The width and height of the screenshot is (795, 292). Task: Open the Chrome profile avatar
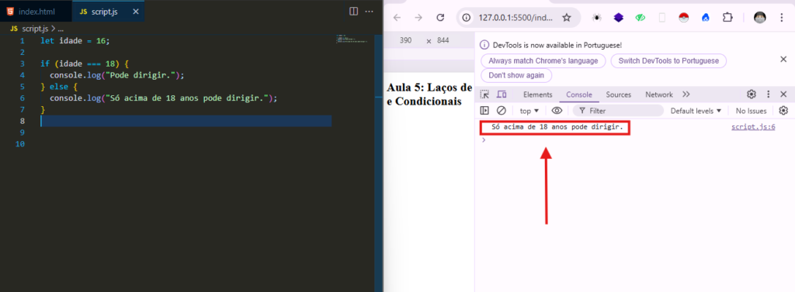759,18
